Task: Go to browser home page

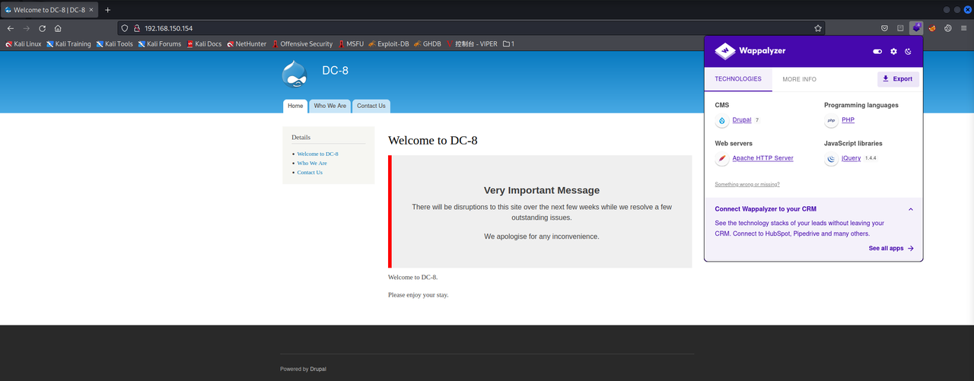Action: tap(58, 28)
